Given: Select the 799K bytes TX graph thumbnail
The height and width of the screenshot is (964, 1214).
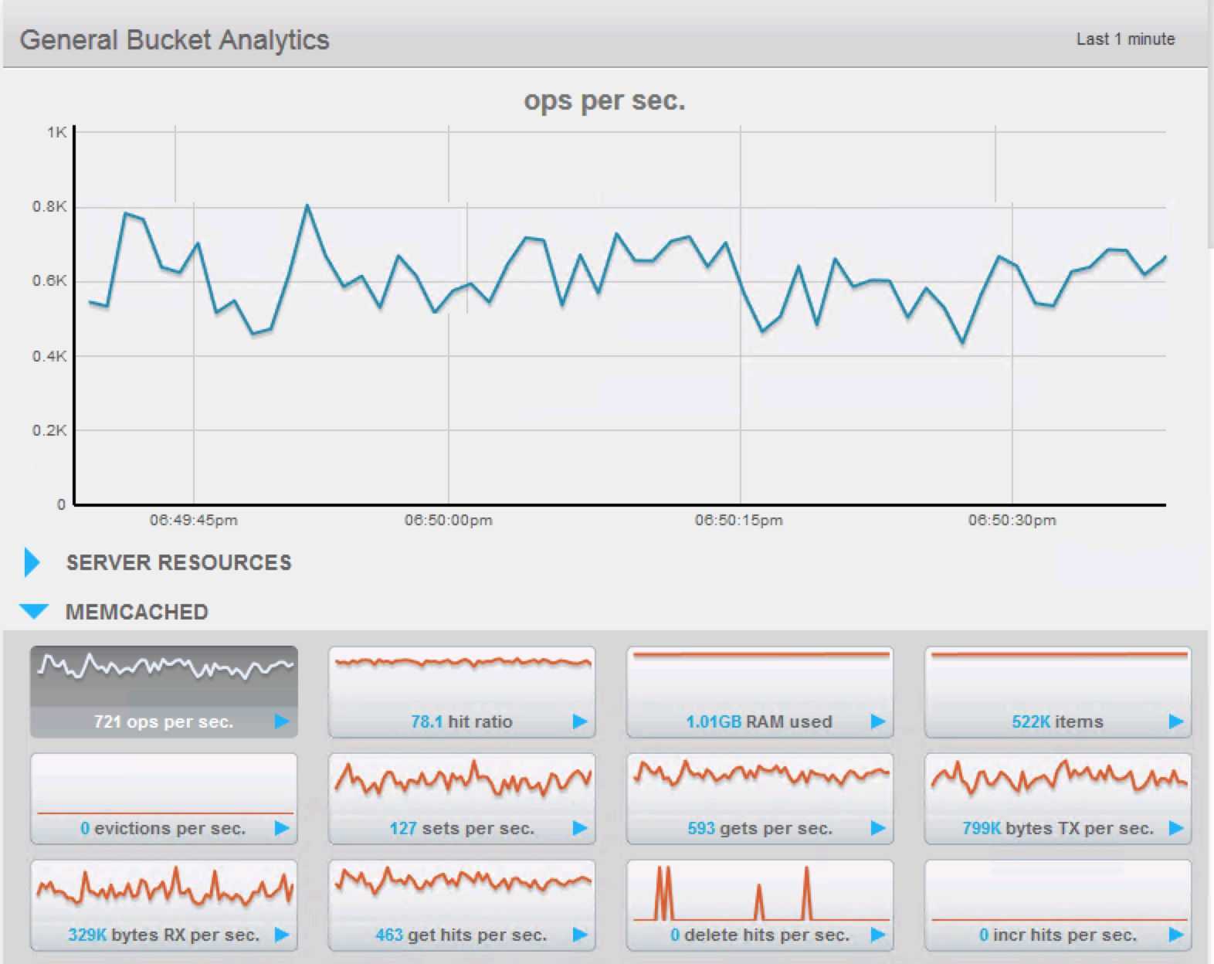Looking at the screenshot, I should click(1058, 798).
